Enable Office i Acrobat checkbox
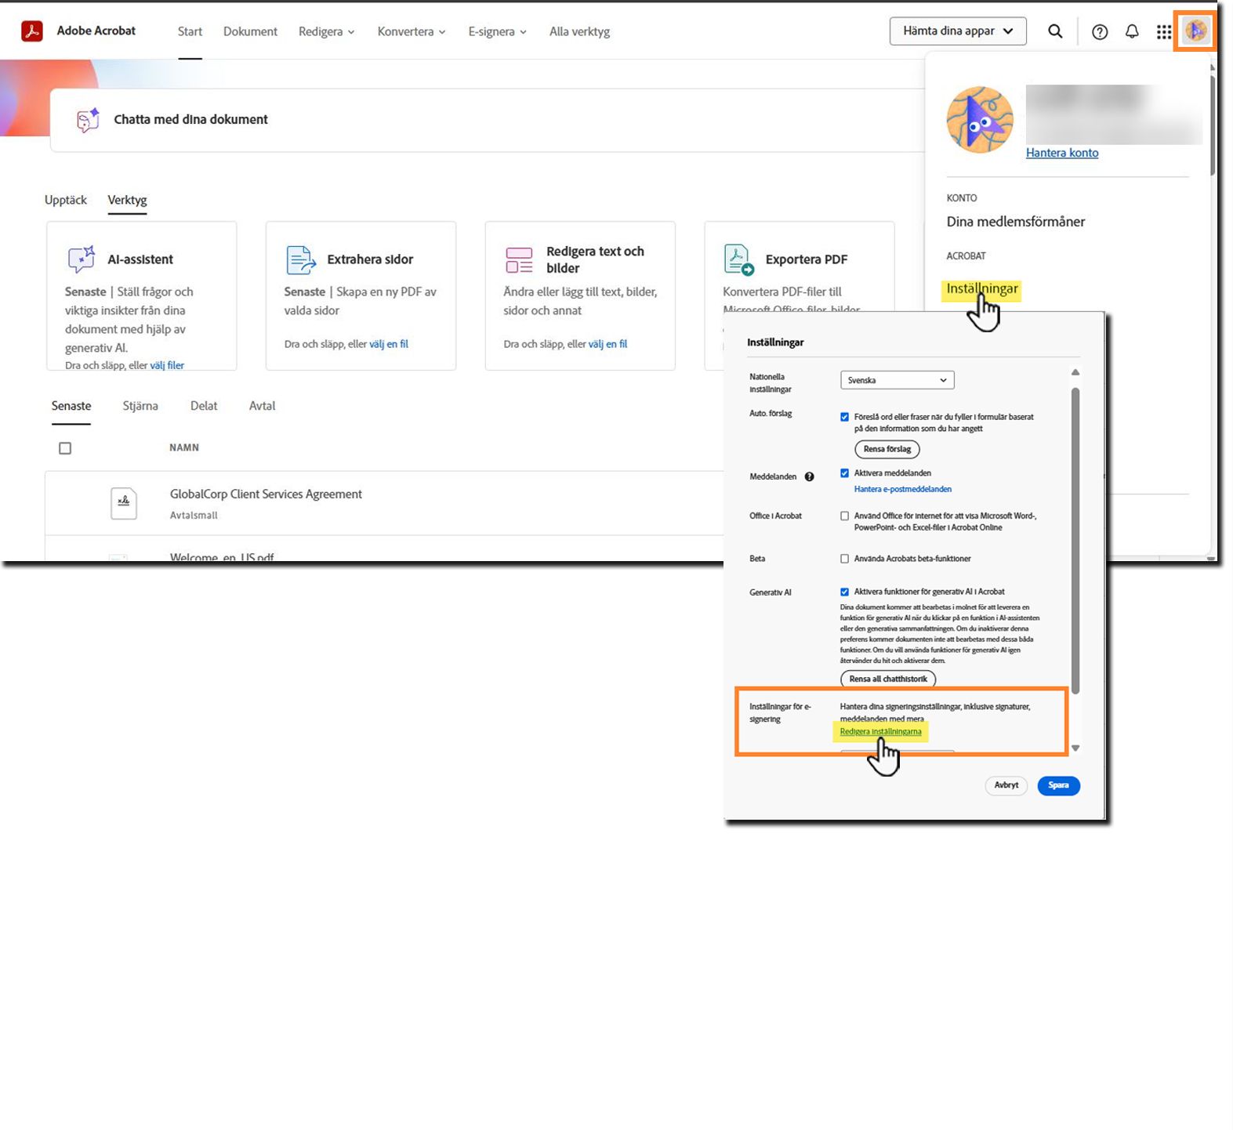1233x1130 pixels. (x=844, y=516)
